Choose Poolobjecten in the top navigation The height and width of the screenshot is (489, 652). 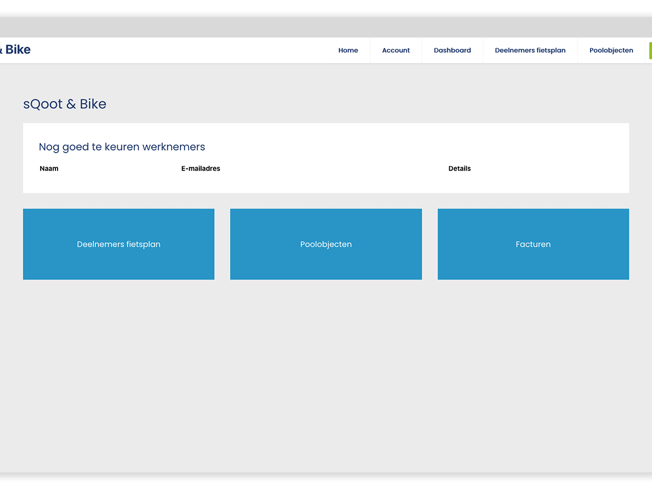click(x=611, y=50)
